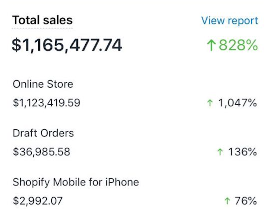Click the 136% Draft Orders change
Viewport: 268px width, 224px height.
point(242,152)
